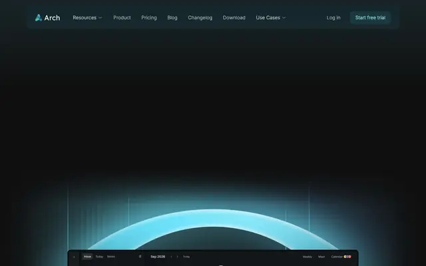Select the Weekly view option
Screen dimensions: 426x266
(308, 257)
